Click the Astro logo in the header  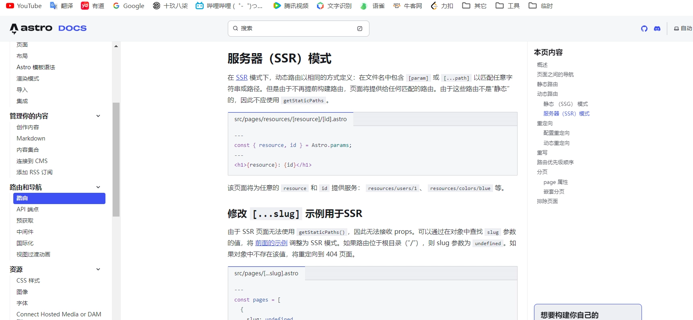[x=31, y=28]
